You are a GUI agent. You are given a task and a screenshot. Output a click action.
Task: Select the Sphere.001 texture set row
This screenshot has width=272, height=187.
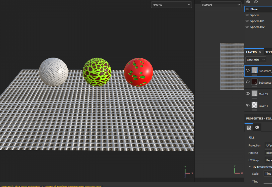click(x=258, y=21)
